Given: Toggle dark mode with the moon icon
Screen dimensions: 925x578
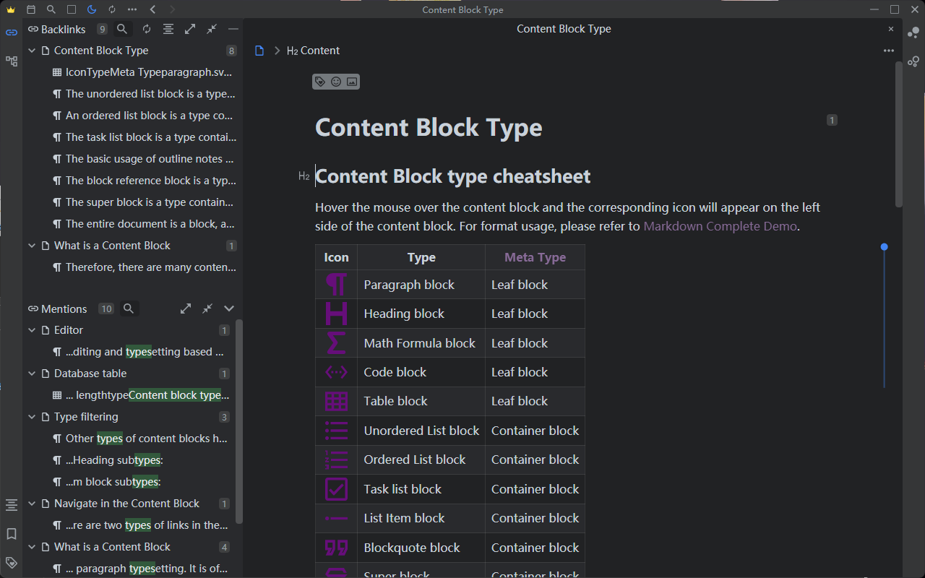Looking at the screenshot, I should tap(91, 9).
